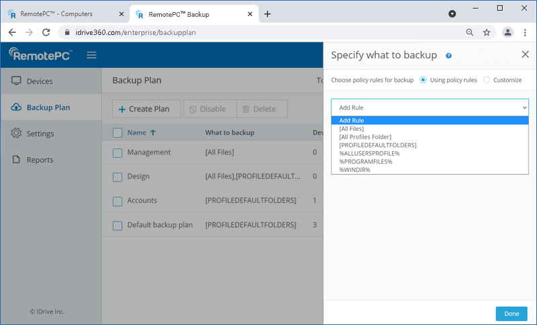Click the [PROFILEDEFAULTFOLDERS] value in Accounts row
537x325 pixels.
click(250, 200)
